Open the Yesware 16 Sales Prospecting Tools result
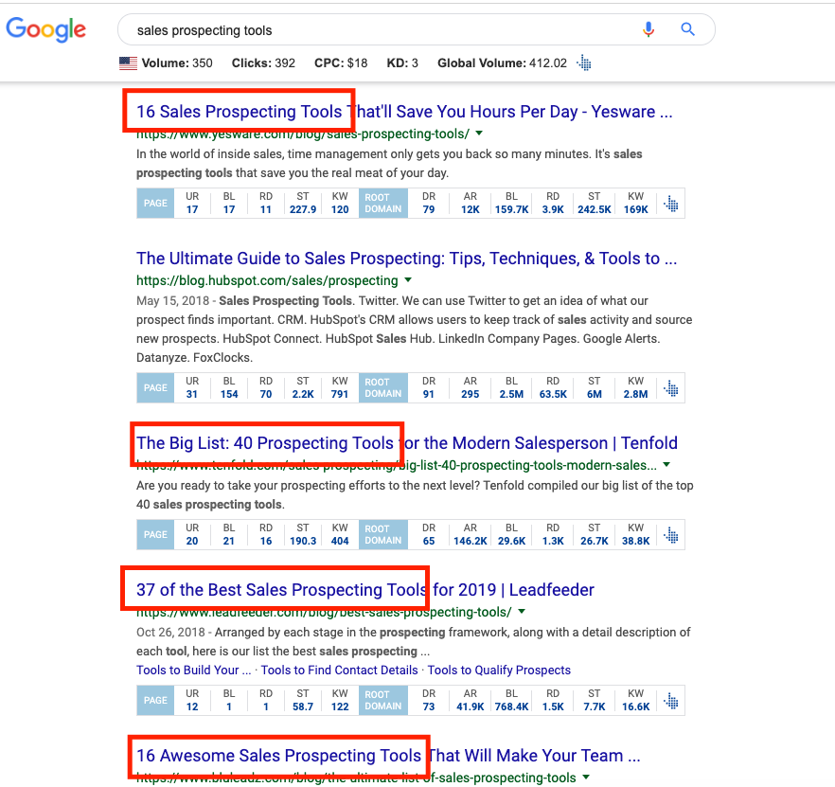Viewport: 835px width, 787px height. tap(404, 112)
